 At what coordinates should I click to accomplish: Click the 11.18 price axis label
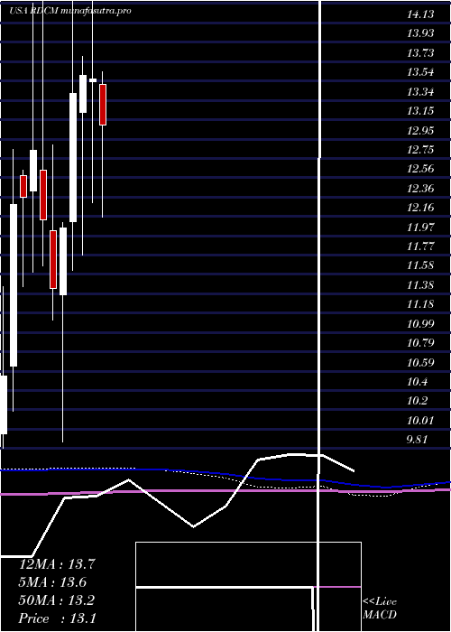point(420,304)
